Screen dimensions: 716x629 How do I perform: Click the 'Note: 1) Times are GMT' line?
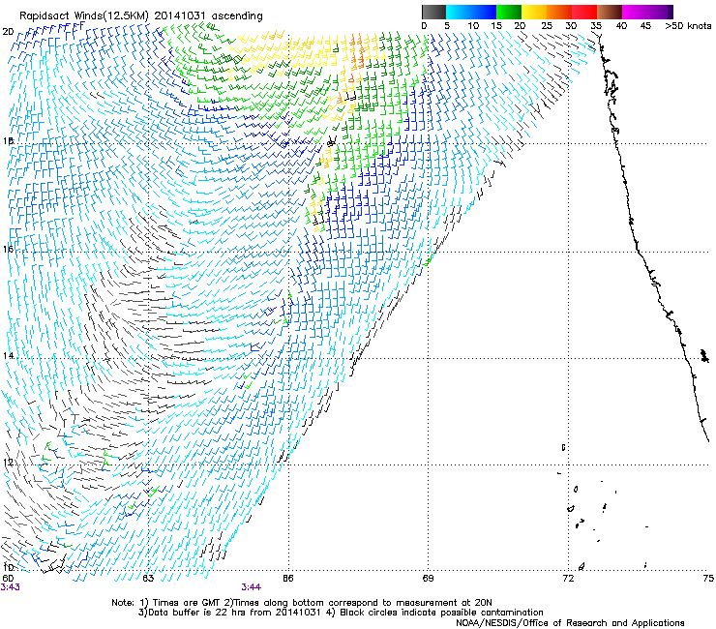tap(301, 603)
